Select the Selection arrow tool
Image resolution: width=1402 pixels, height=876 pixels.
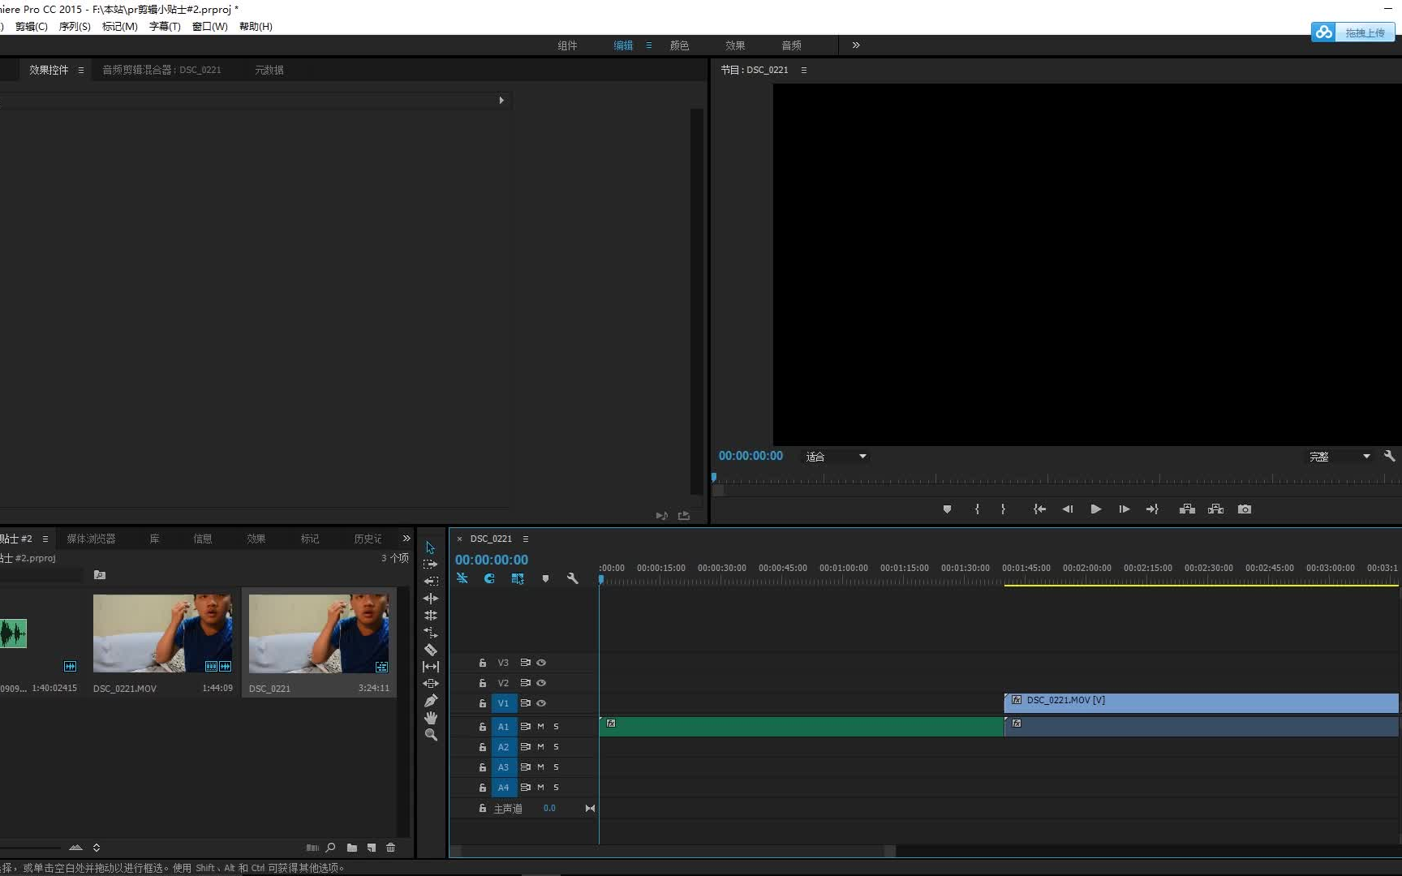(x=430, y=547)
